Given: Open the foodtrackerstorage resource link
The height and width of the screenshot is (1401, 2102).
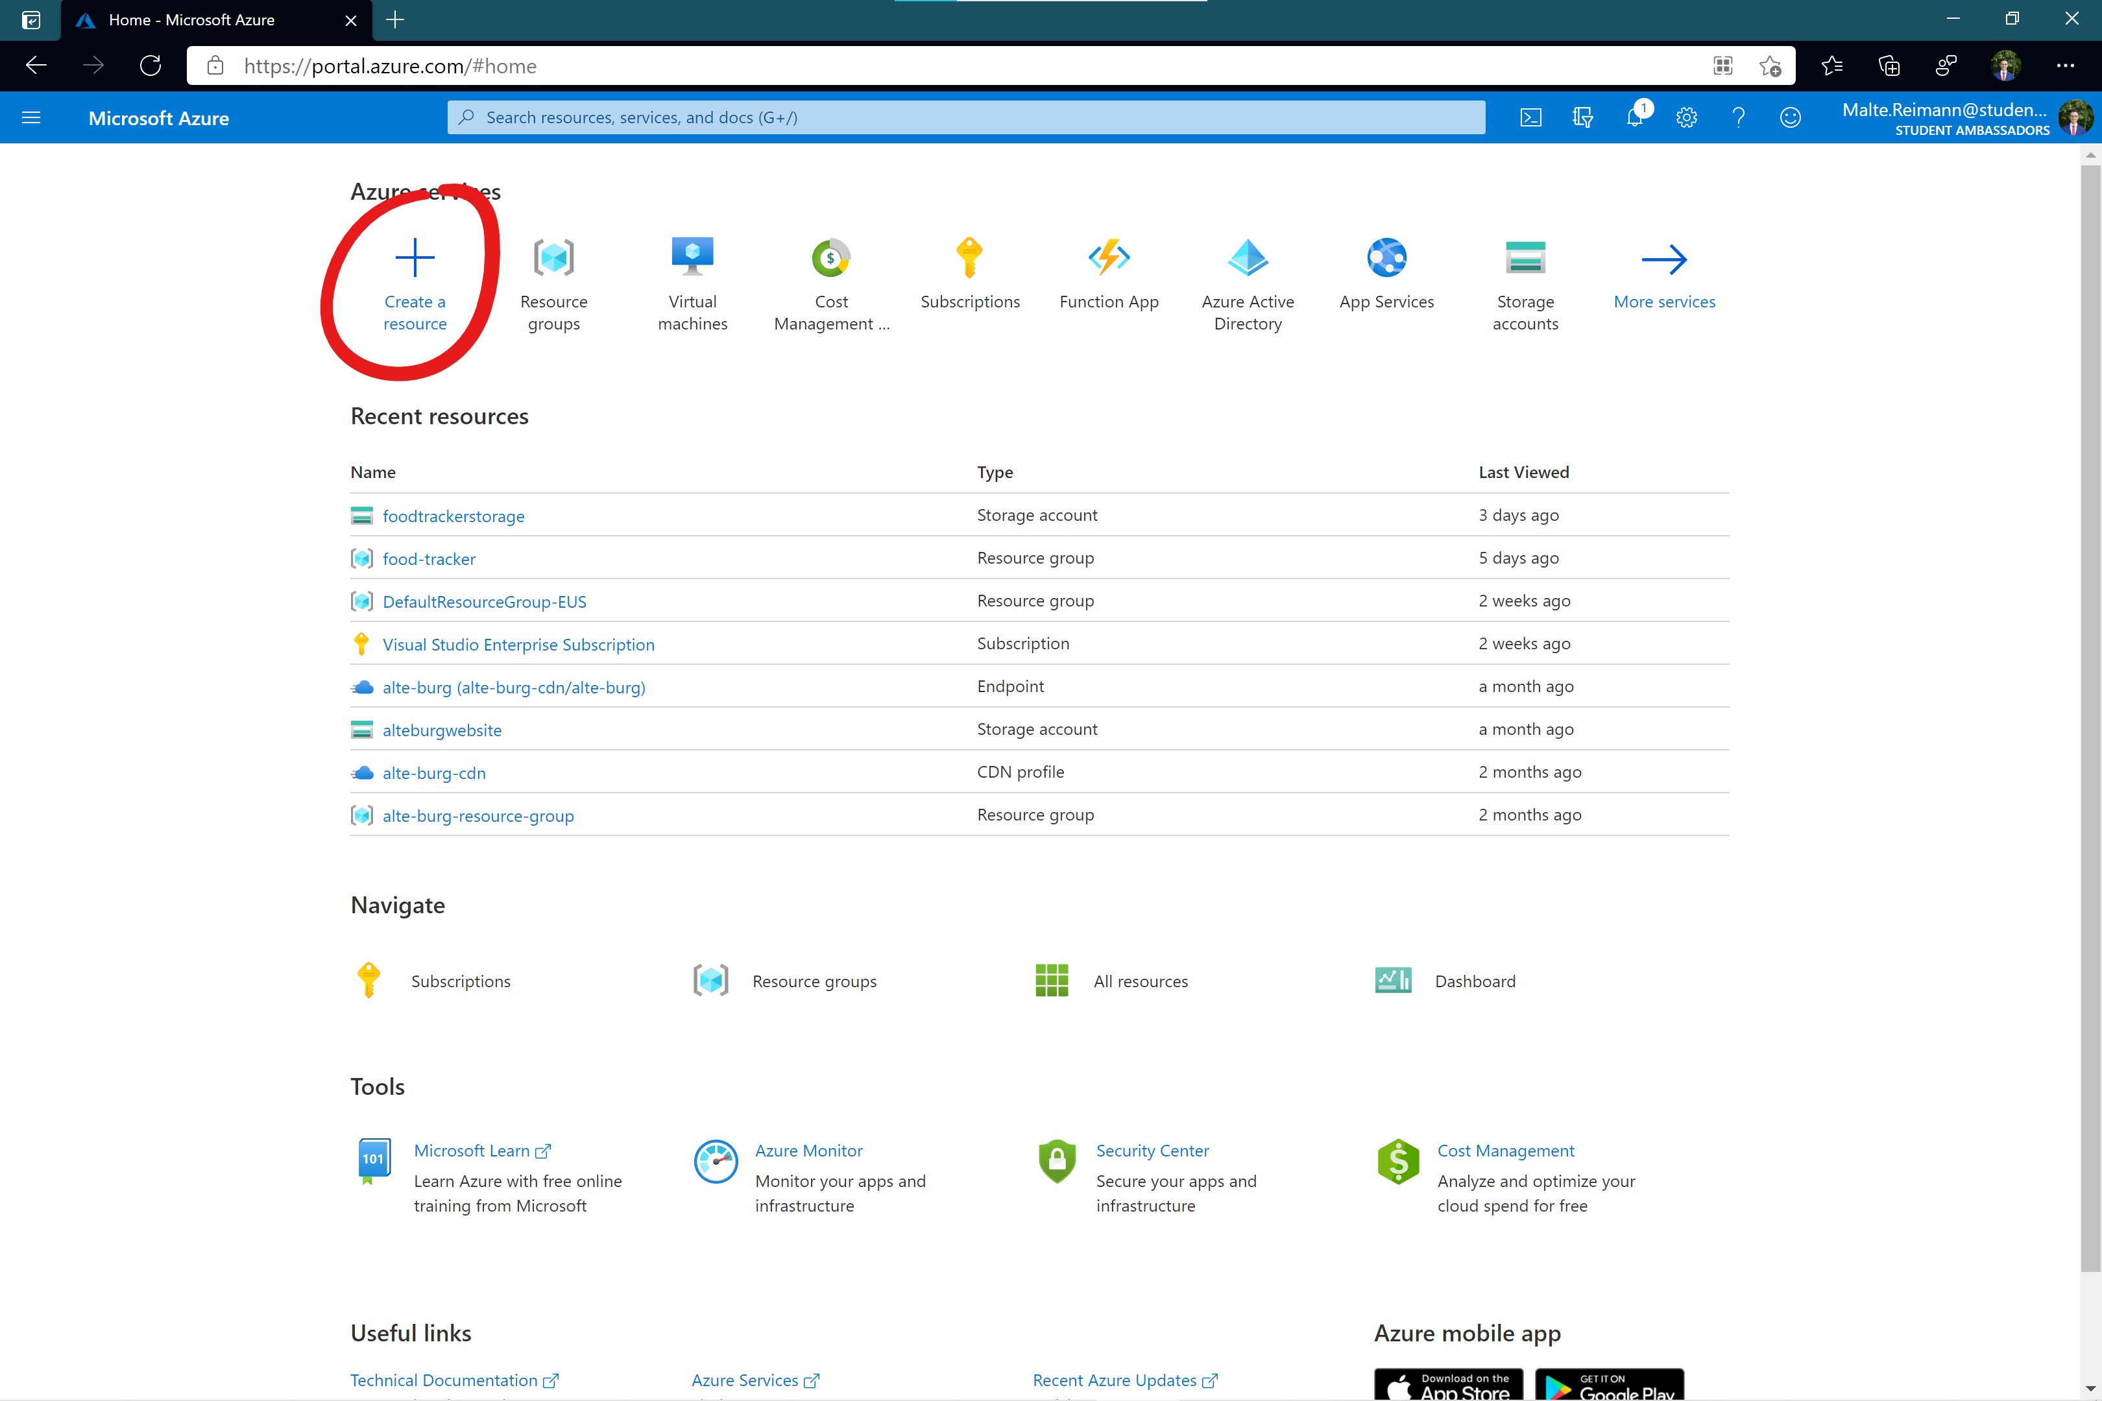Looking at the screenshot, I should [x=453, y=516].
